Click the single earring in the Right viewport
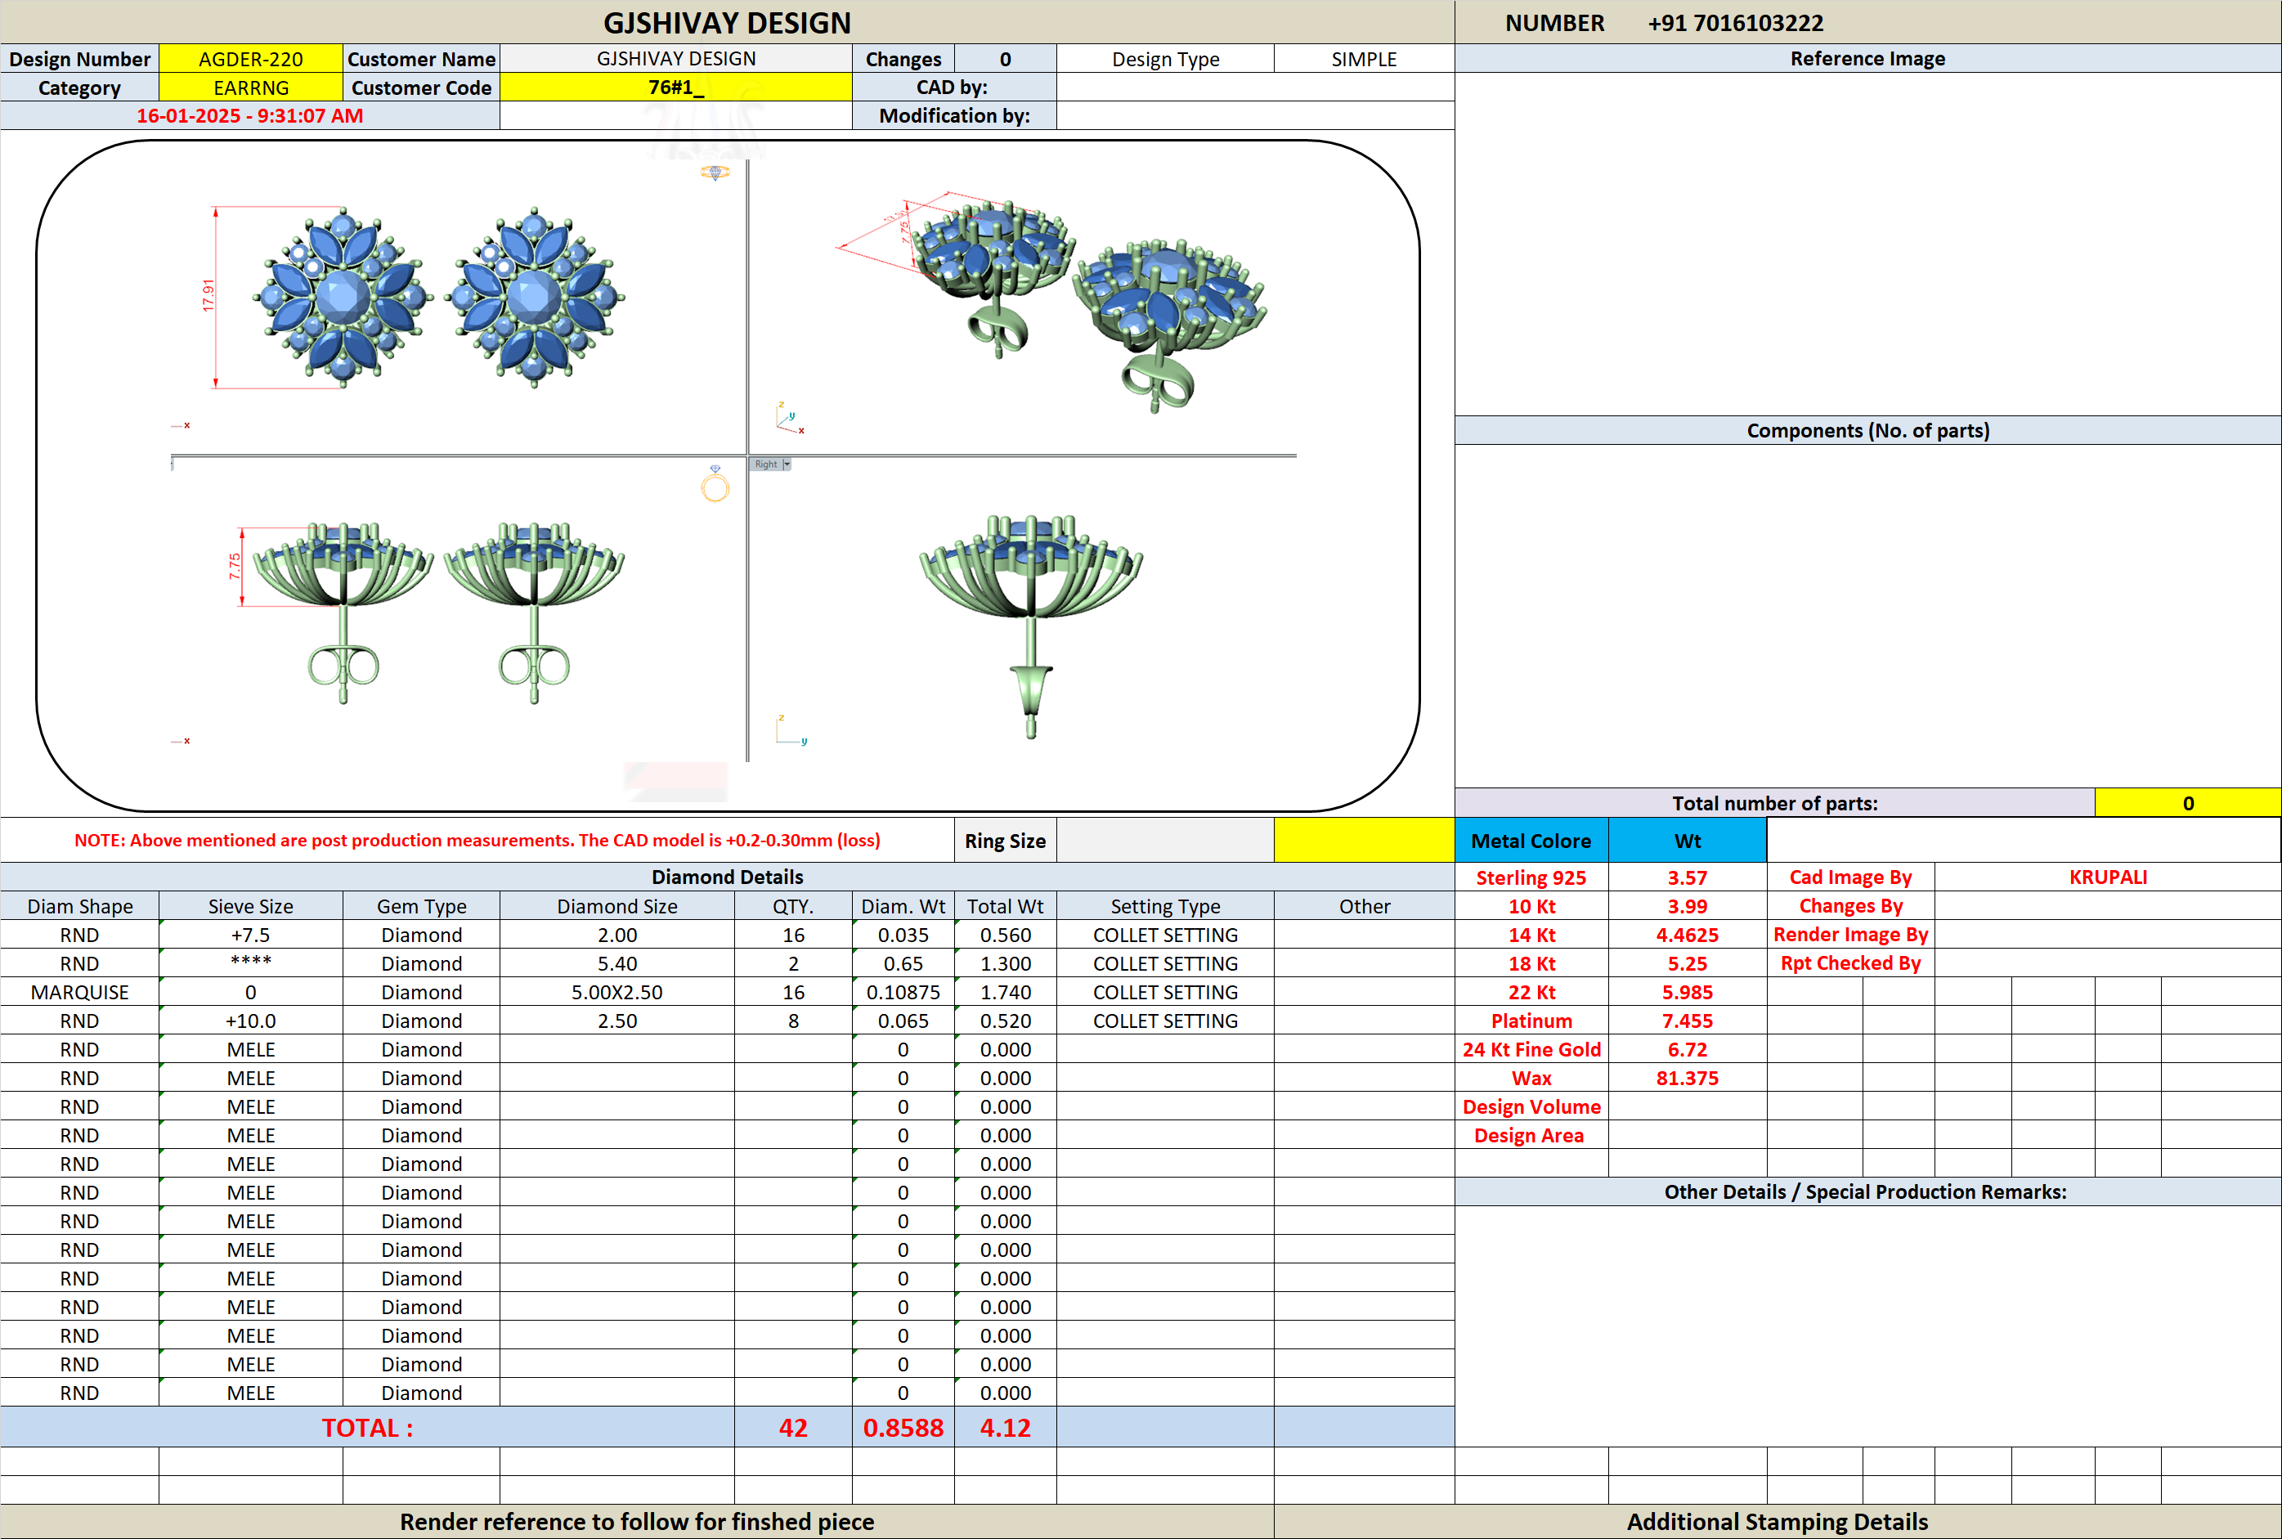 click(1030, 626)
